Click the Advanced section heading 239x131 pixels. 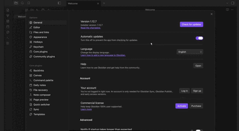point(86,120)
